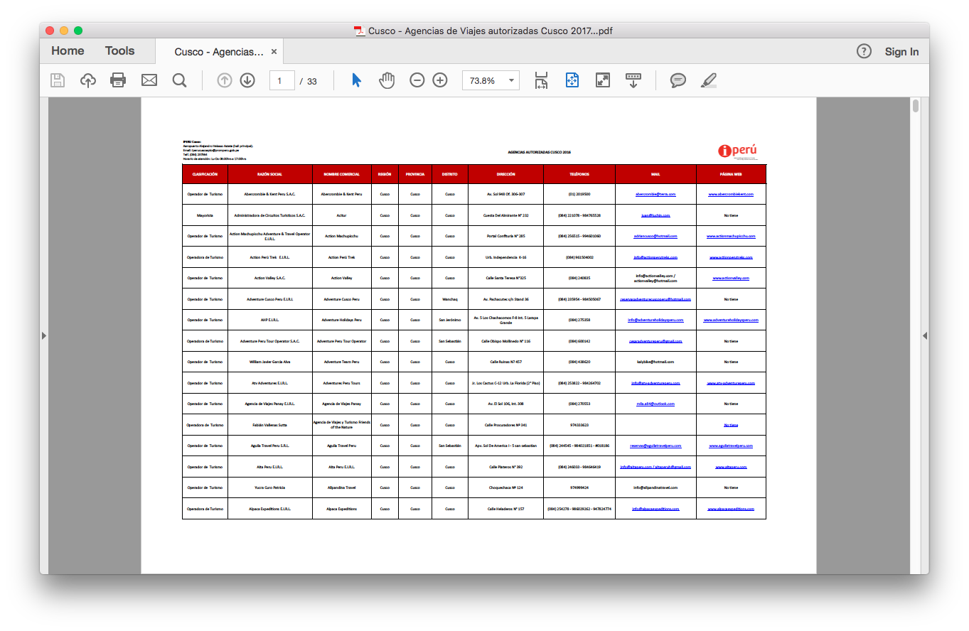Expand the left navigation pane arrow
This screenshot has height=631, width=969.
point(44,335)
